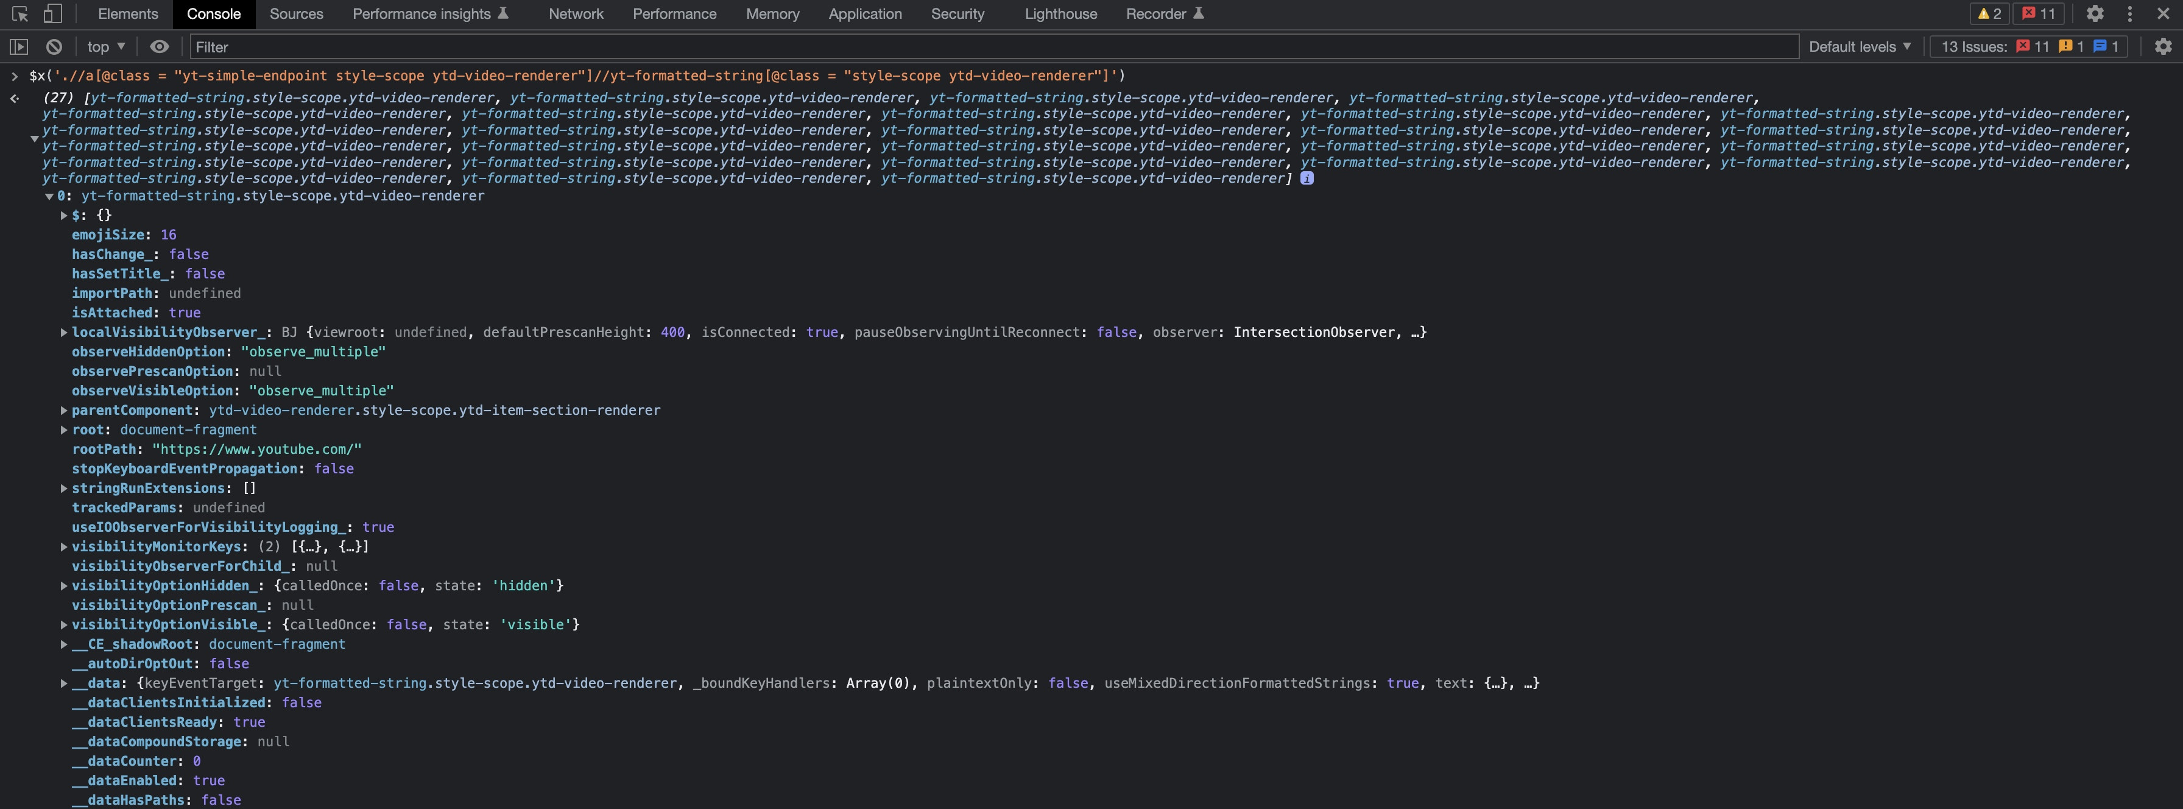The width and height of the screenshot is (2183, 809).
Task: Click __dataClientsReady: true row
Action: point(168,722)
